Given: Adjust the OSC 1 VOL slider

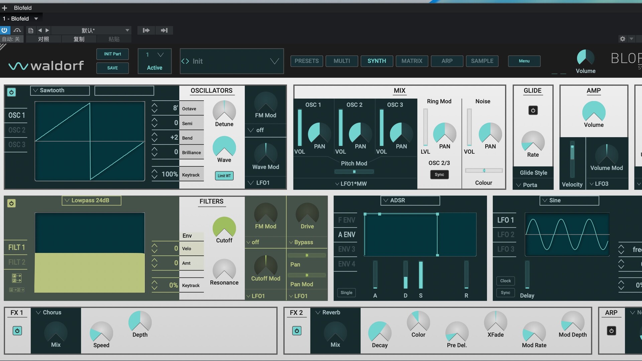Looking at the screenshot, I should click(300, 127).
